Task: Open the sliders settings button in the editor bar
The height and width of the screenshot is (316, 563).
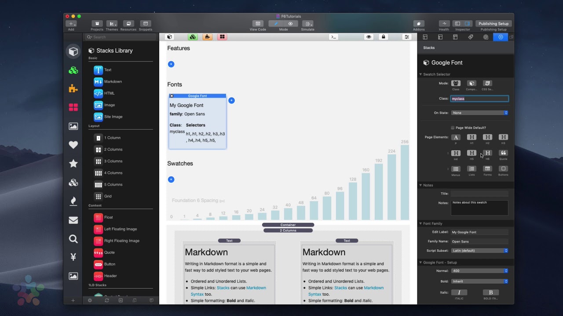Action: tap(407, 37)
